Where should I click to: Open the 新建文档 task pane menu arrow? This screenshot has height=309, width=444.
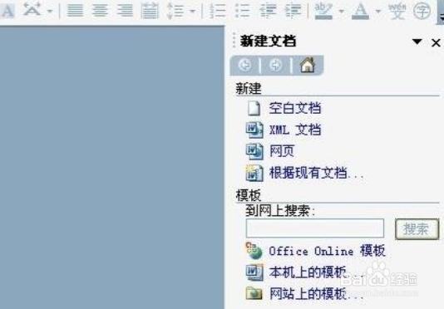(x=417, y=42)
